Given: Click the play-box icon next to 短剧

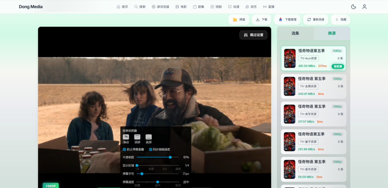Looking at the screenshot, I should [212, 7].
